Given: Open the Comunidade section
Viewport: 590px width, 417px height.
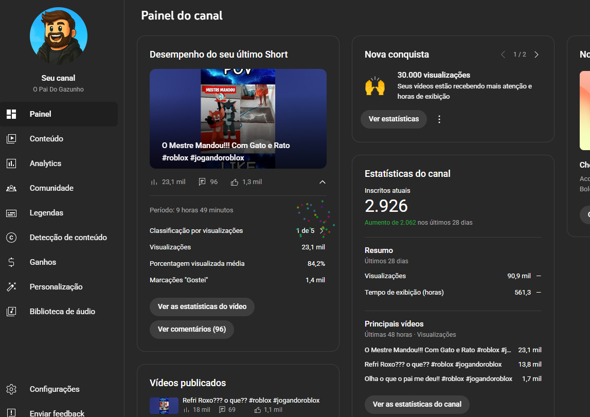Looking at the screenshot, I should coord(59,188).
